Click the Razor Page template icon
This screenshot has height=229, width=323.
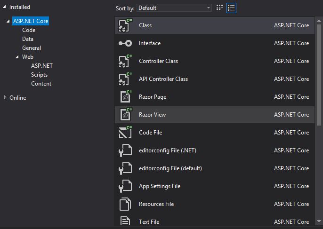(126, 97)
